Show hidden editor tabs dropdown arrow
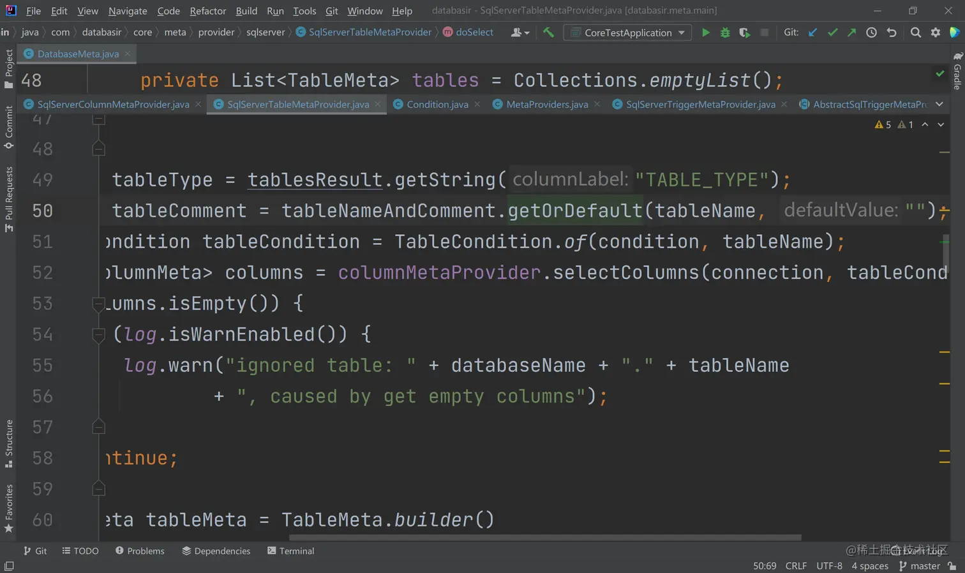The width and height of the screenshot is (965, 573). [x=939, y=104]
